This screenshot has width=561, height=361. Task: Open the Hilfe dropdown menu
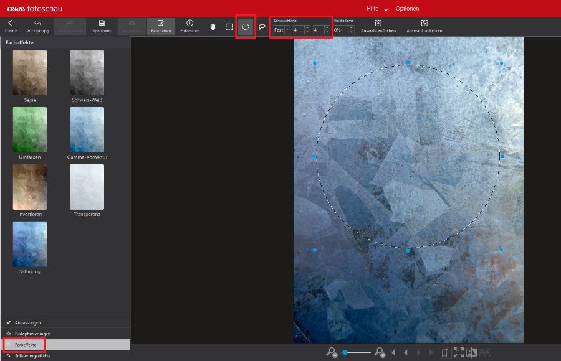376,9
